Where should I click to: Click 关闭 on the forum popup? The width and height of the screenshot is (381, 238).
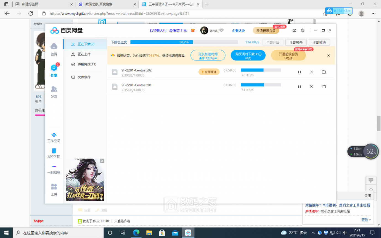tap(367, 196)
